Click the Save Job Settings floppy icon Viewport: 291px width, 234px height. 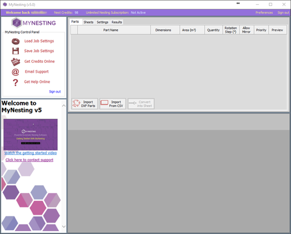16,51
